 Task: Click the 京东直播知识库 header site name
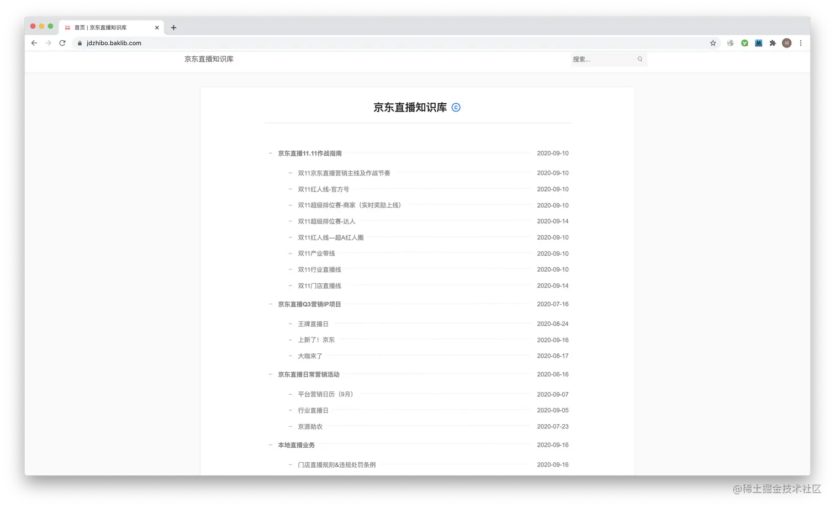[209, 59]
